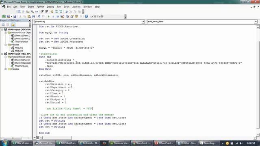
Task: Indent the selected code lines
Action: point(42,11)
